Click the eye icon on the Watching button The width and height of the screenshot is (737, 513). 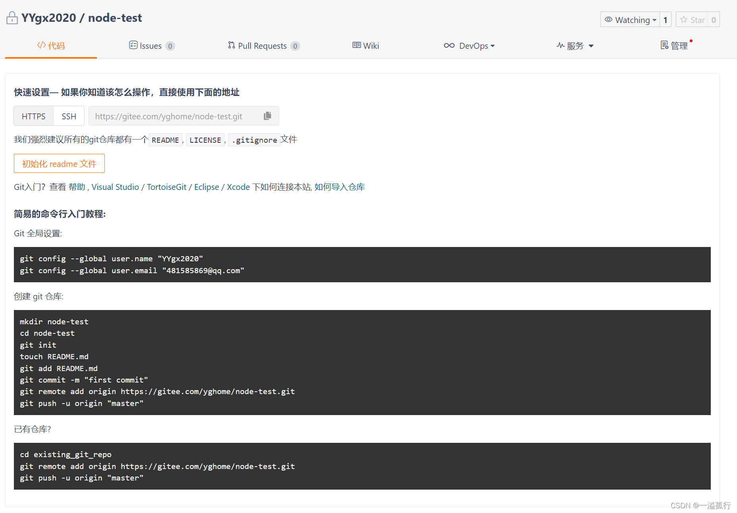[x=608, y=19]
